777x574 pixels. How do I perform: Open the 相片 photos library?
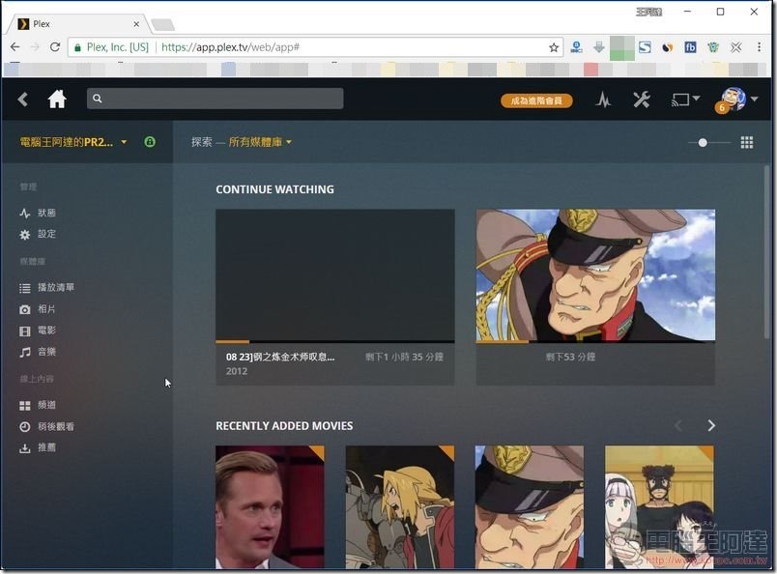[38, 309]
